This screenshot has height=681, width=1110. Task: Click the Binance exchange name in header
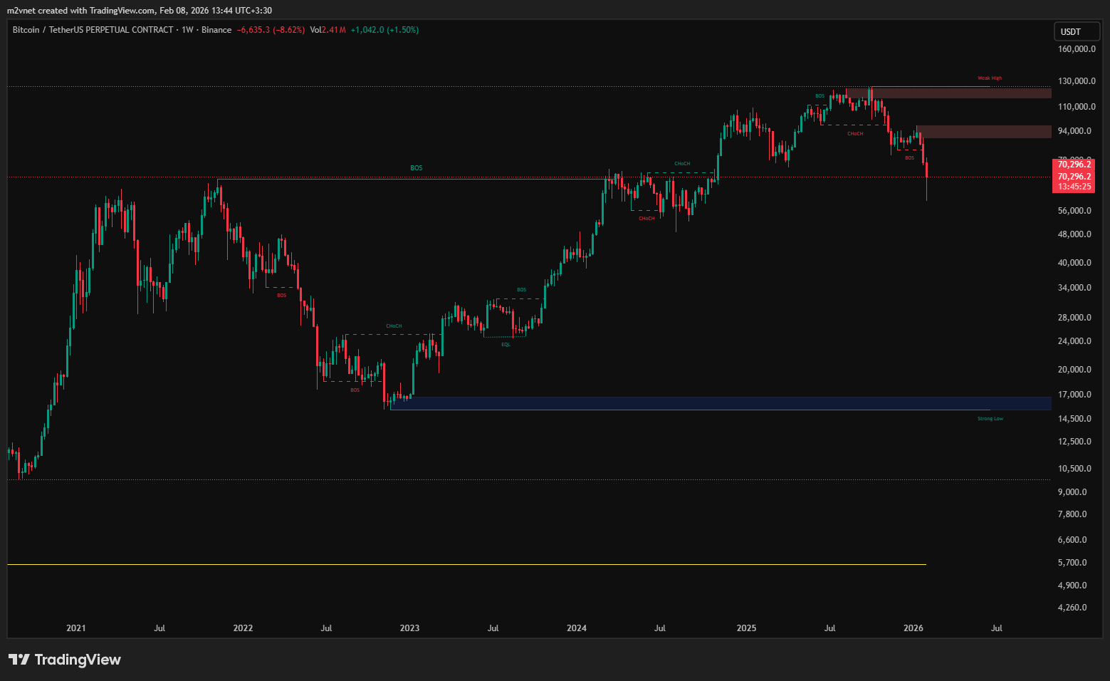click(216, 30)
